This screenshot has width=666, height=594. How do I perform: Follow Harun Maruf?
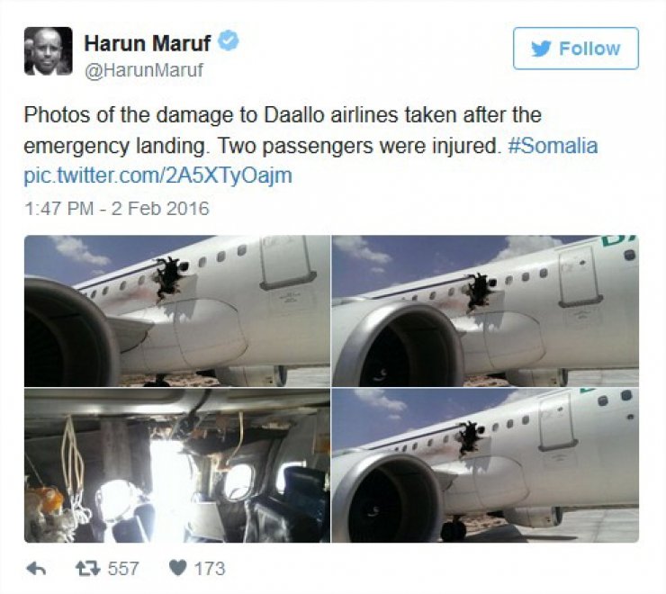tap(575, 49)
